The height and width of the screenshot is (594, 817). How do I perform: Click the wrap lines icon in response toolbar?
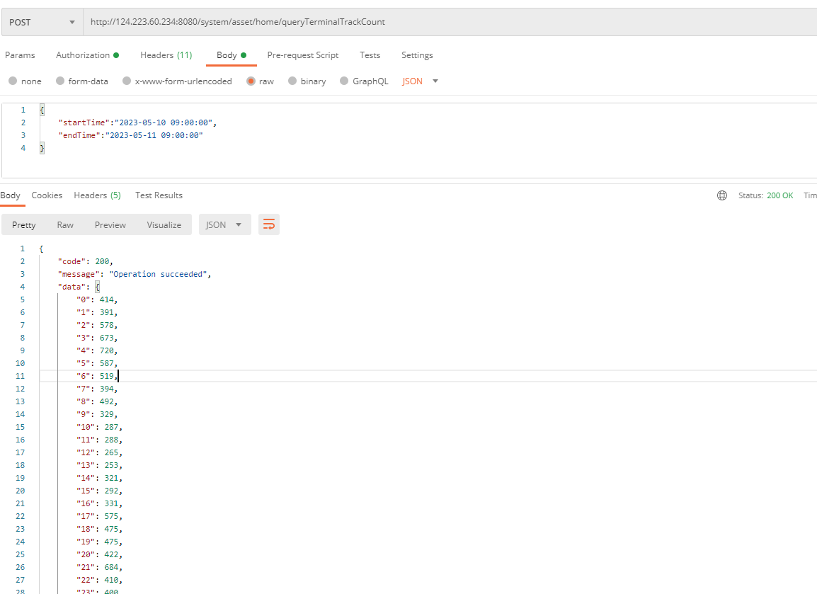[x=269, y=224]
